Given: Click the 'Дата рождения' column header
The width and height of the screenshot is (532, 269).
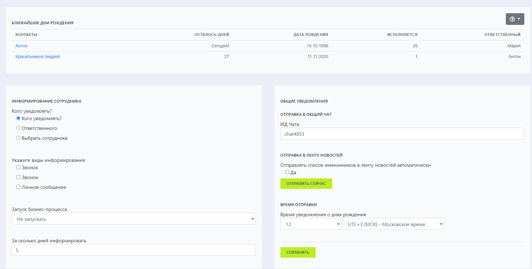Looking at the screenshot, I should [311, 35].
